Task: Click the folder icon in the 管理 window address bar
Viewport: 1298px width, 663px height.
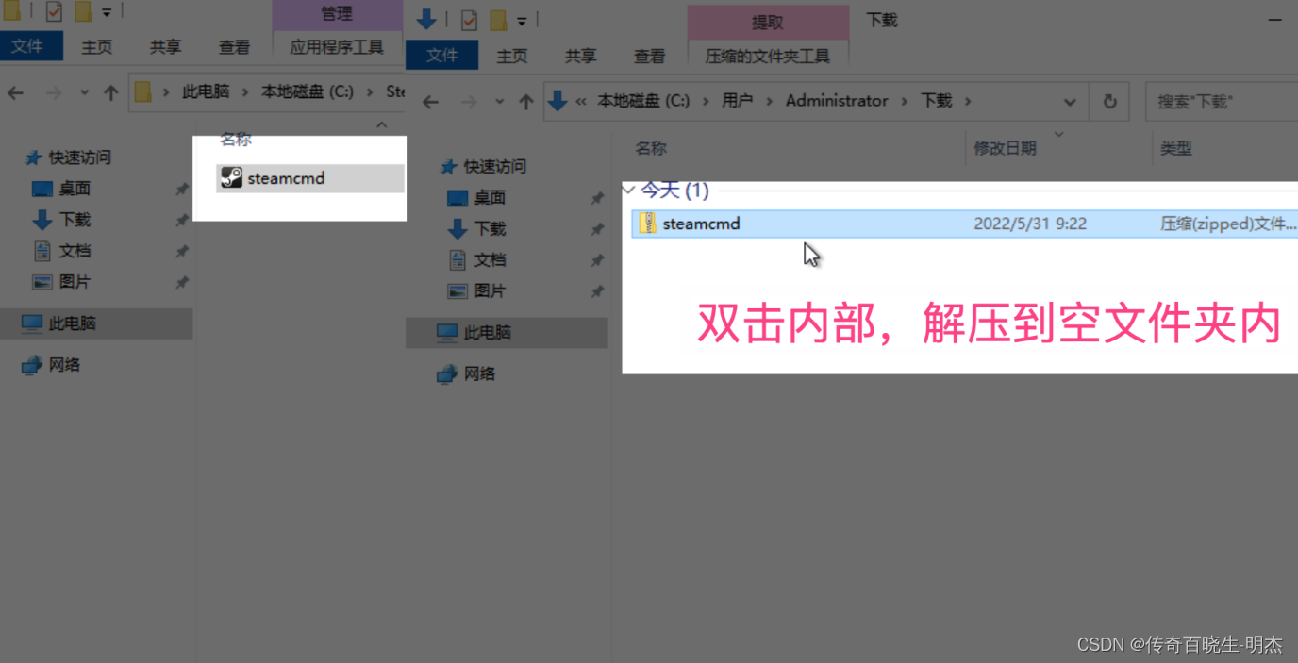Action: (x=142, y=91)
